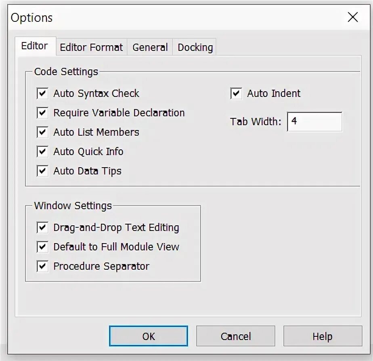Open Help for the Options dialog

tap(322, 336)
